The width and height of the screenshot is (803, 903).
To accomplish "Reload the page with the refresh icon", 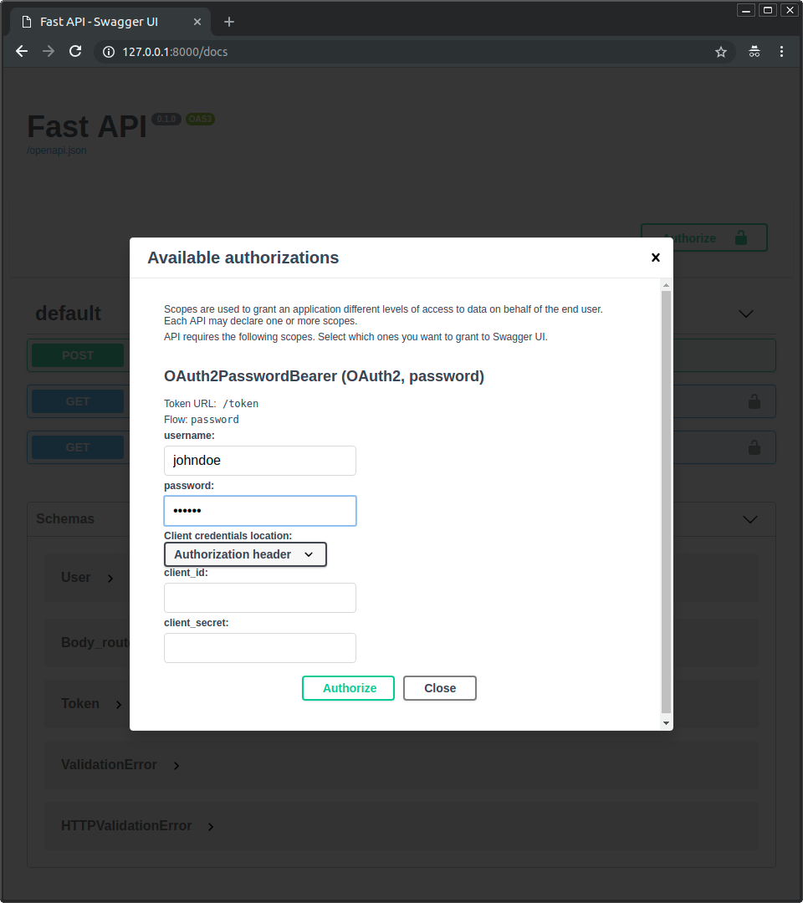I will [75, 52].
